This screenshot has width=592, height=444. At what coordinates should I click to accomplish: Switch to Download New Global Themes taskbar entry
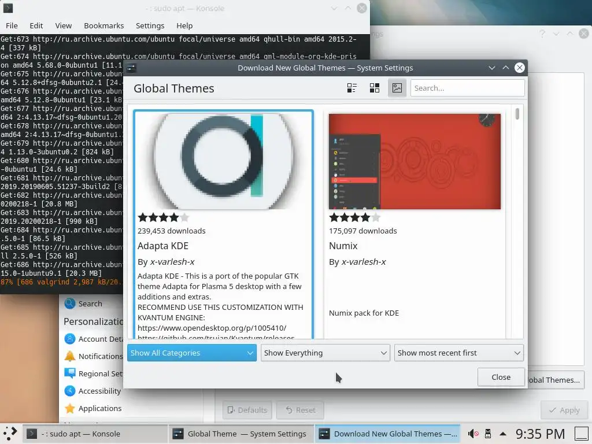pyautogui.click(x=387, y=434)
